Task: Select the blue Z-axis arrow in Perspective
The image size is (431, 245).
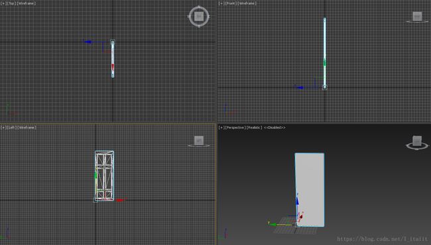Action: pyautogui.click(x=297, y=201)
